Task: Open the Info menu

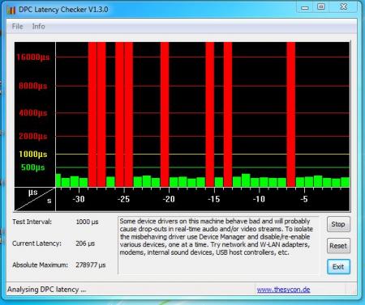Action: pos(38,27)
